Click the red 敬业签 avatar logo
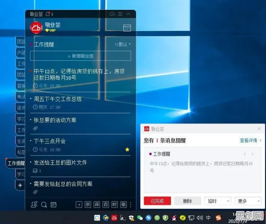266x224 pixels. [x=36, y=28]
